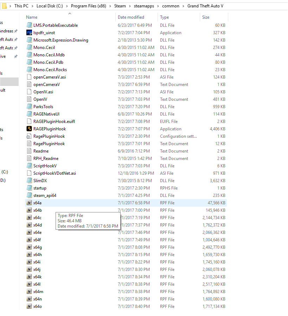This screenshot has width=288, height=316.
Task: Select the RAGENativeUI file name
Action: coord(46,114)
